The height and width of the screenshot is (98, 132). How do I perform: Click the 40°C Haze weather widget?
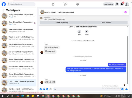tap(106, 96)
